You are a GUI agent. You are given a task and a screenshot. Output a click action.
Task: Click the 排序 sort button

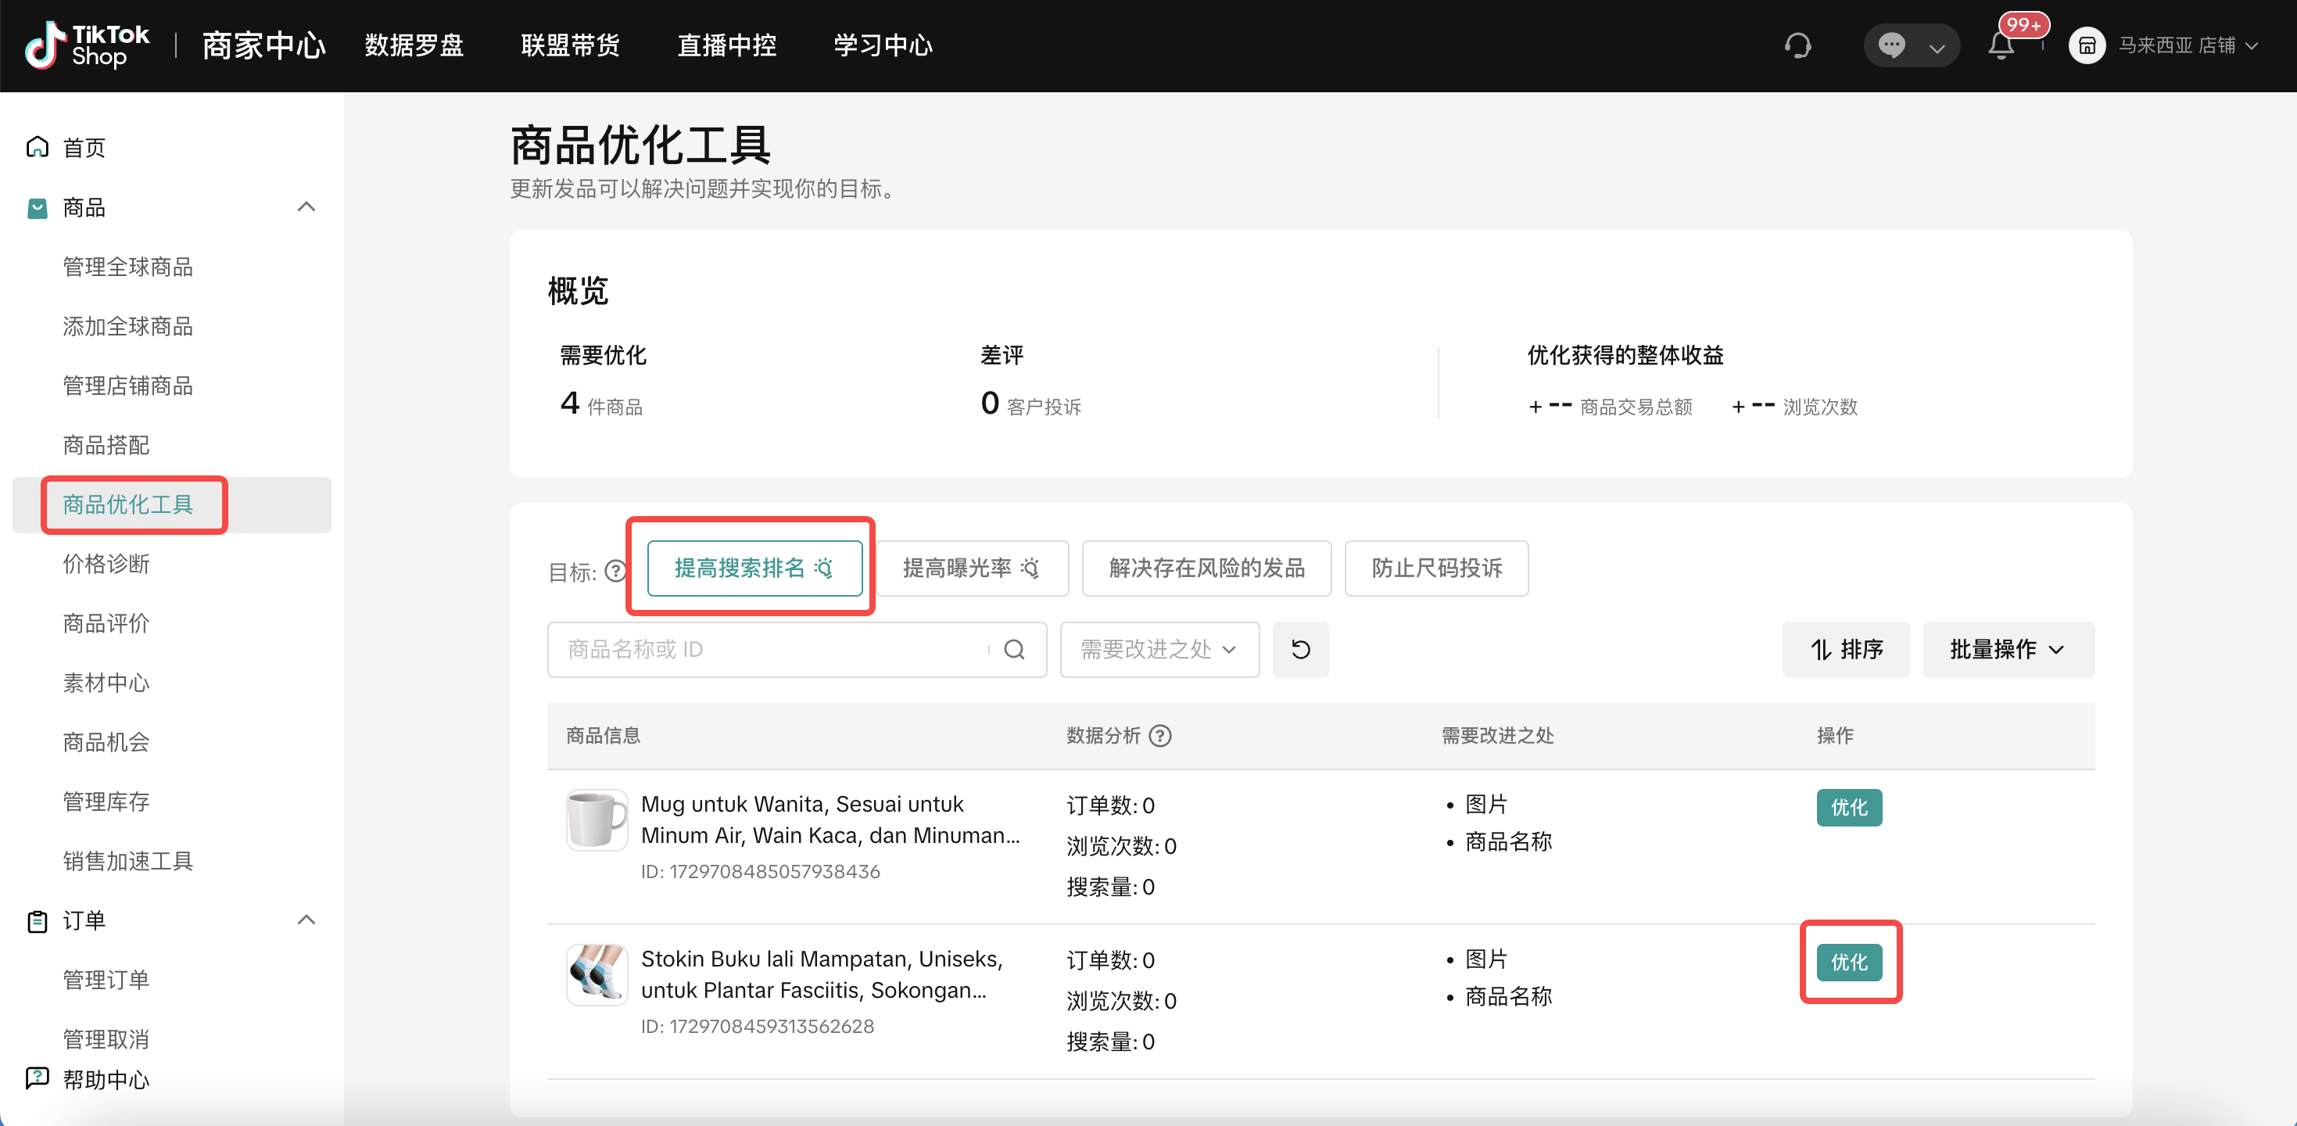(x=1846, y=649)
